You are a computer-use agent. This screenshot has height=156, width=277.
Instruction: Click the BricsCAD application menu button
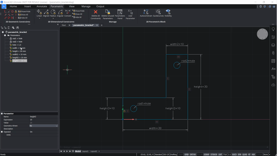(x=4, y=6)
